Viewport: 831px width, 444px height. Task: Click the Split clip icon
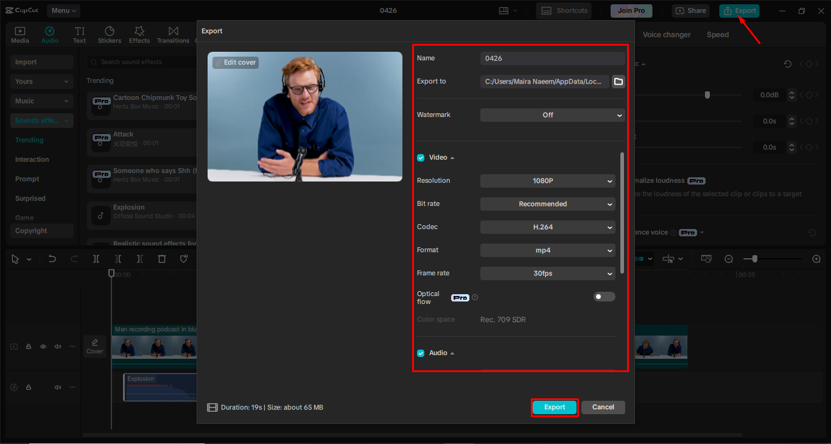[96, 259]
